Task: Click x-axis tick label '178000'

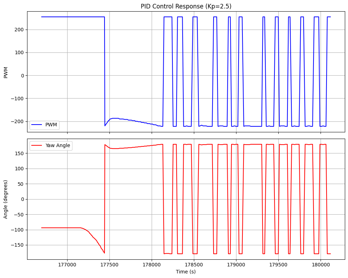Action: click(152, 265)
